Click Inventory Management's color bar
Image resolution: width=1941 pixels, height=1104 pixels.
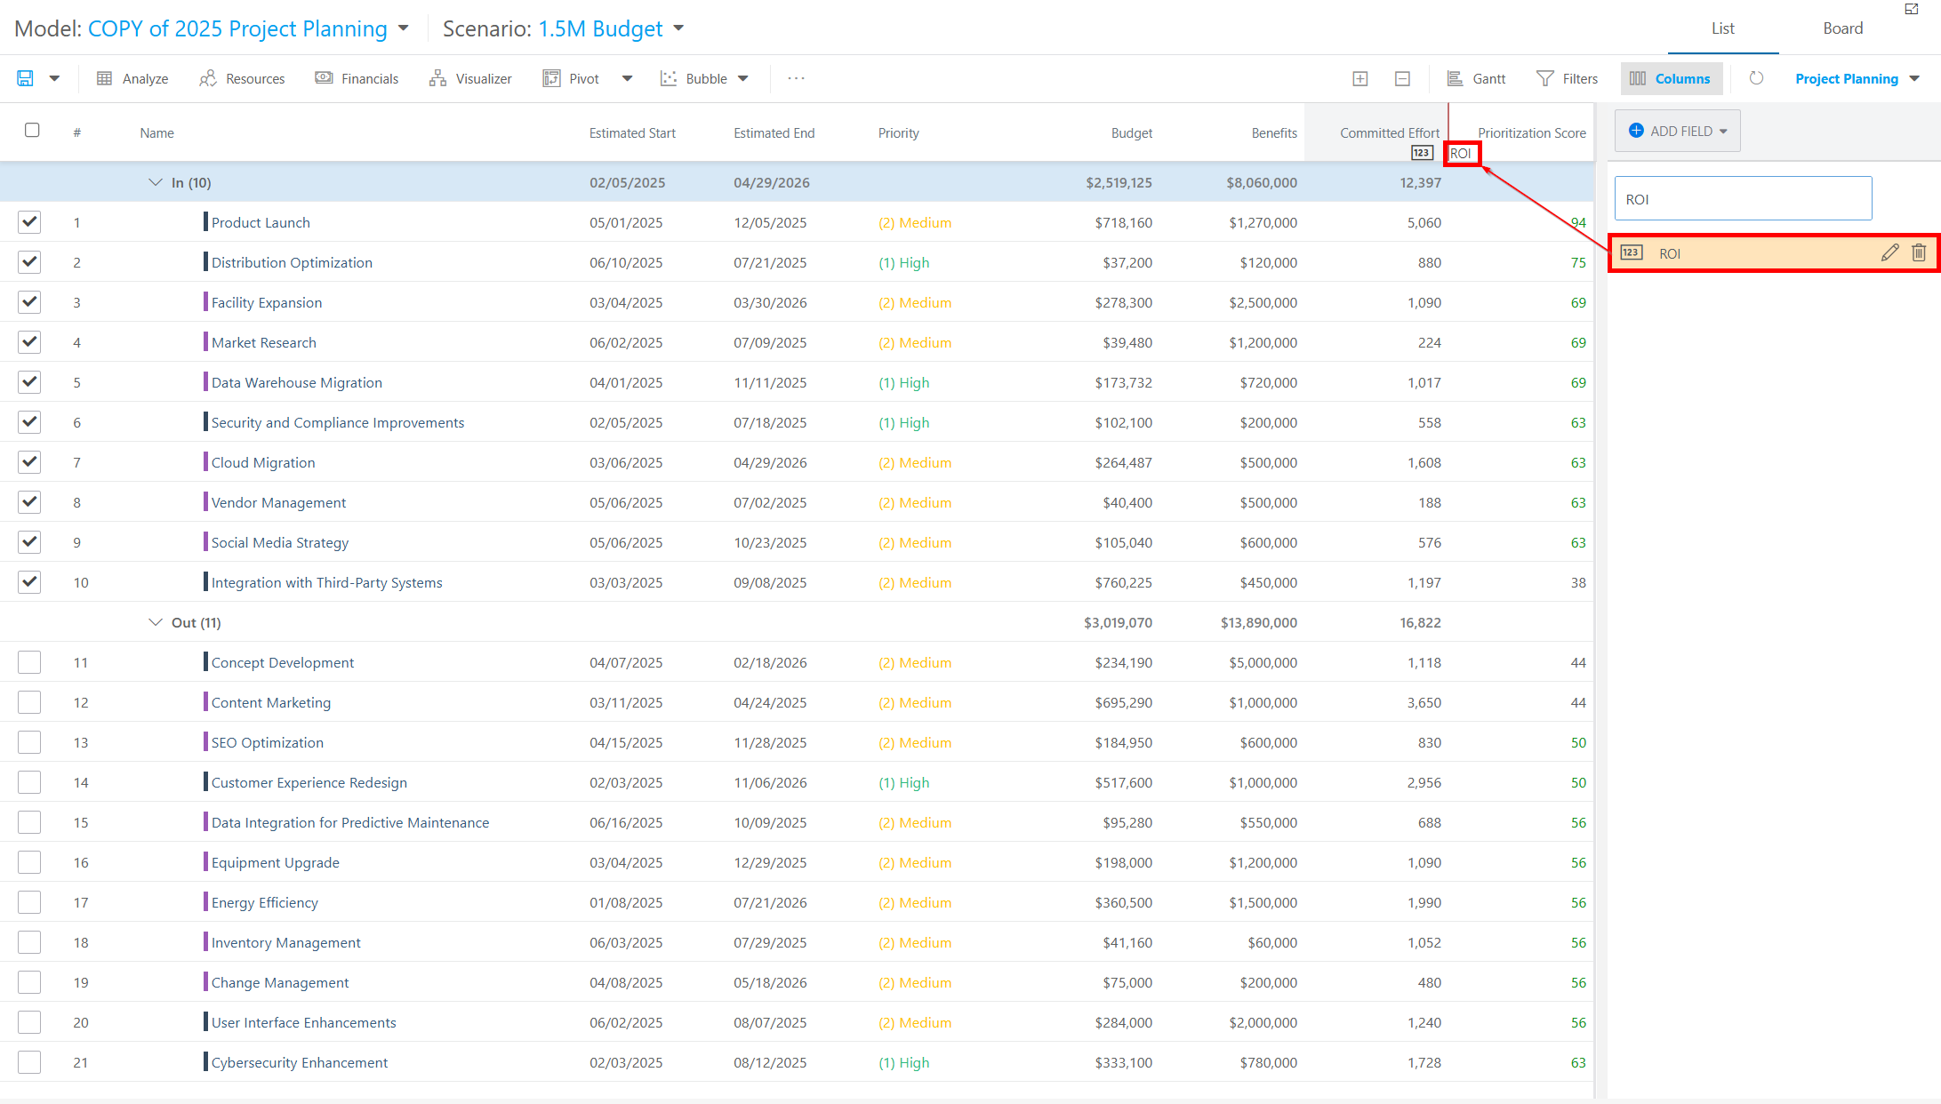205,941
